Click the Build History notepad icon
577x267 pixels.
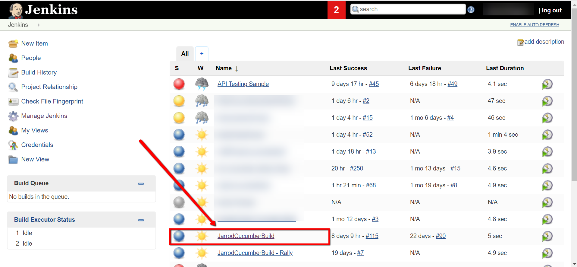pos(13,73)
